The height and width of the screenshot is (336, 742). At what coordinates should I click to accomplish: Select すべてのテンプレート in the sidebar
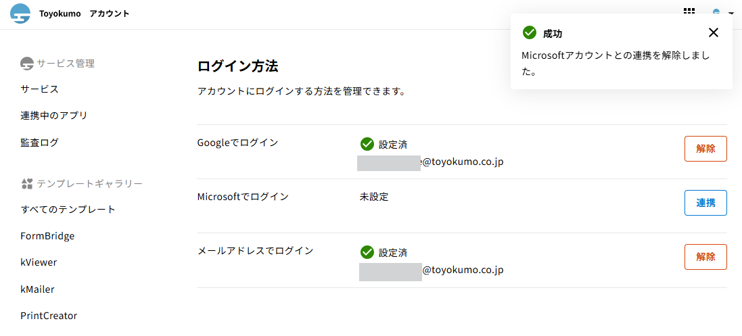[68, 209]
